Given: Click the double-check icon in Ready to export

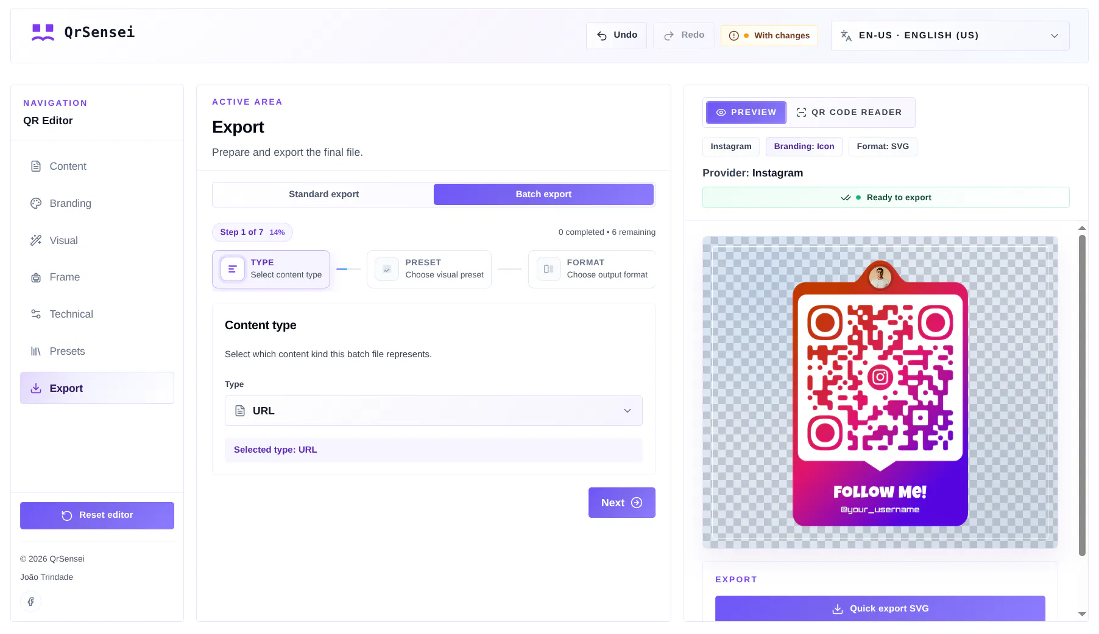Looking at the screenshot, I should (x=846, y=198).
